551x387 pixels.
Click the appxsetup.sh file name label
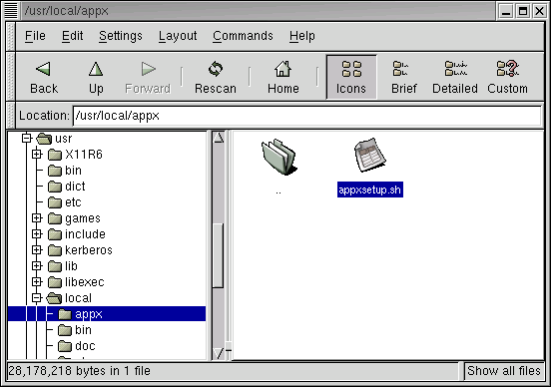coord(370,190)
